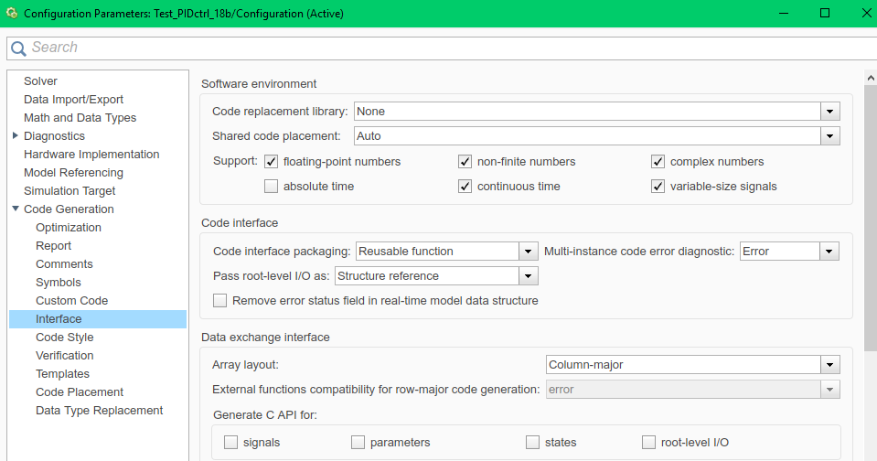Open the Optimization subpane
This screenshot has height=461, width=877.
[69, 228]
